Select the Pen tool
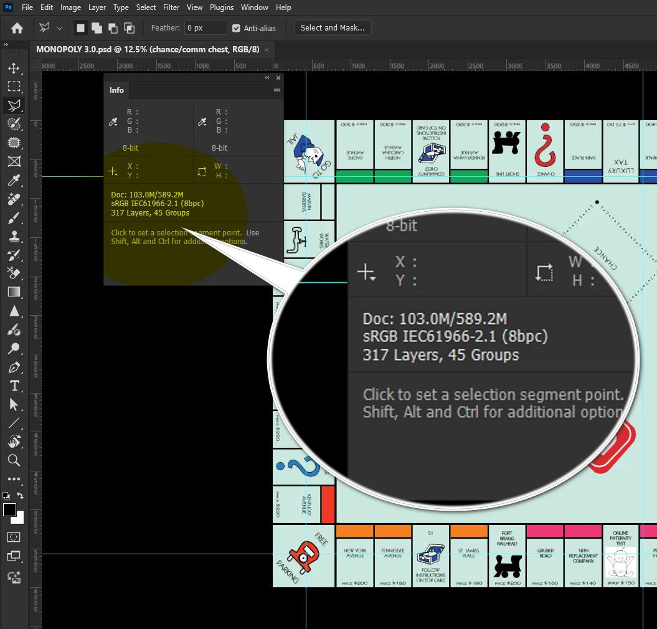The height and width of the screenshot is (629, 657). 14,367
